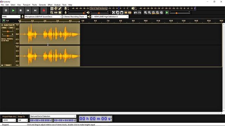Click the playback meter speaker icon

click(x=133, y=8)
